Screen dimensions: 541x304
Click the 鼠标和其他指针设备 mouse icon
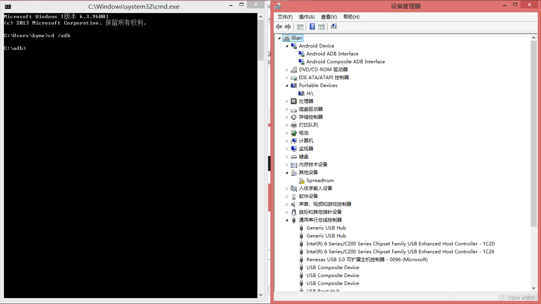[294, 212]
